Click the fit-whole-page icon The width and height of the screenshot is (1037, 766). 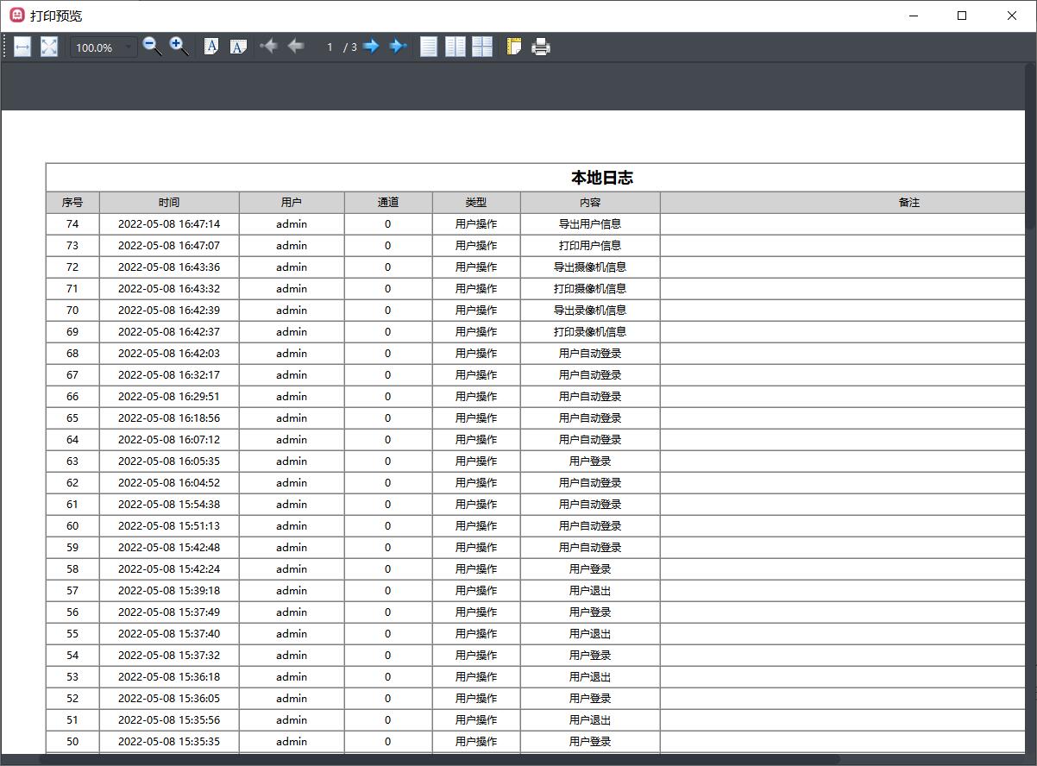pos(49,47)
